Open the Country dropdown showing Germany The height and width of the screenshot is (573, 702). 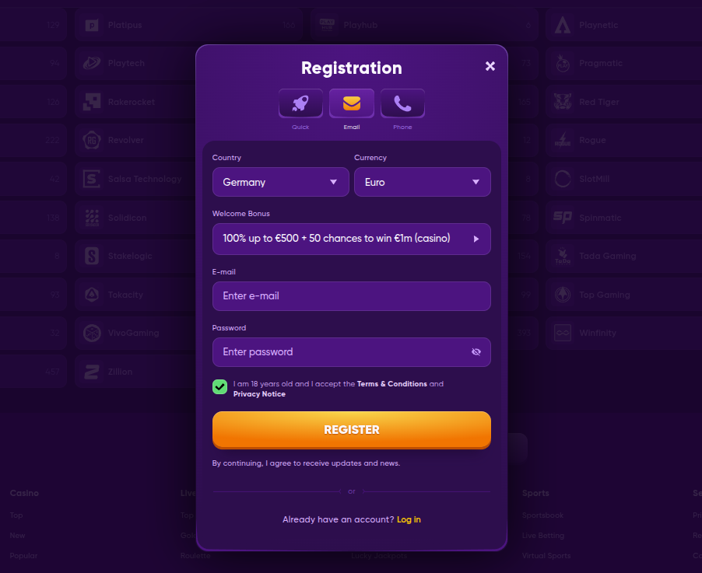click(x=280, y=182)
